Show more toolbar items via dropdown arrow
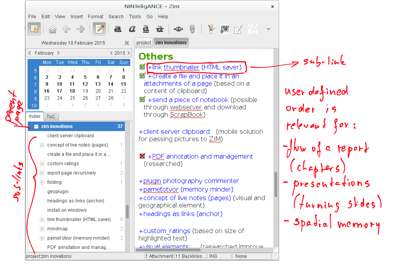The width and height of the screenshot is (397, 273). click(x=268, y=29)
